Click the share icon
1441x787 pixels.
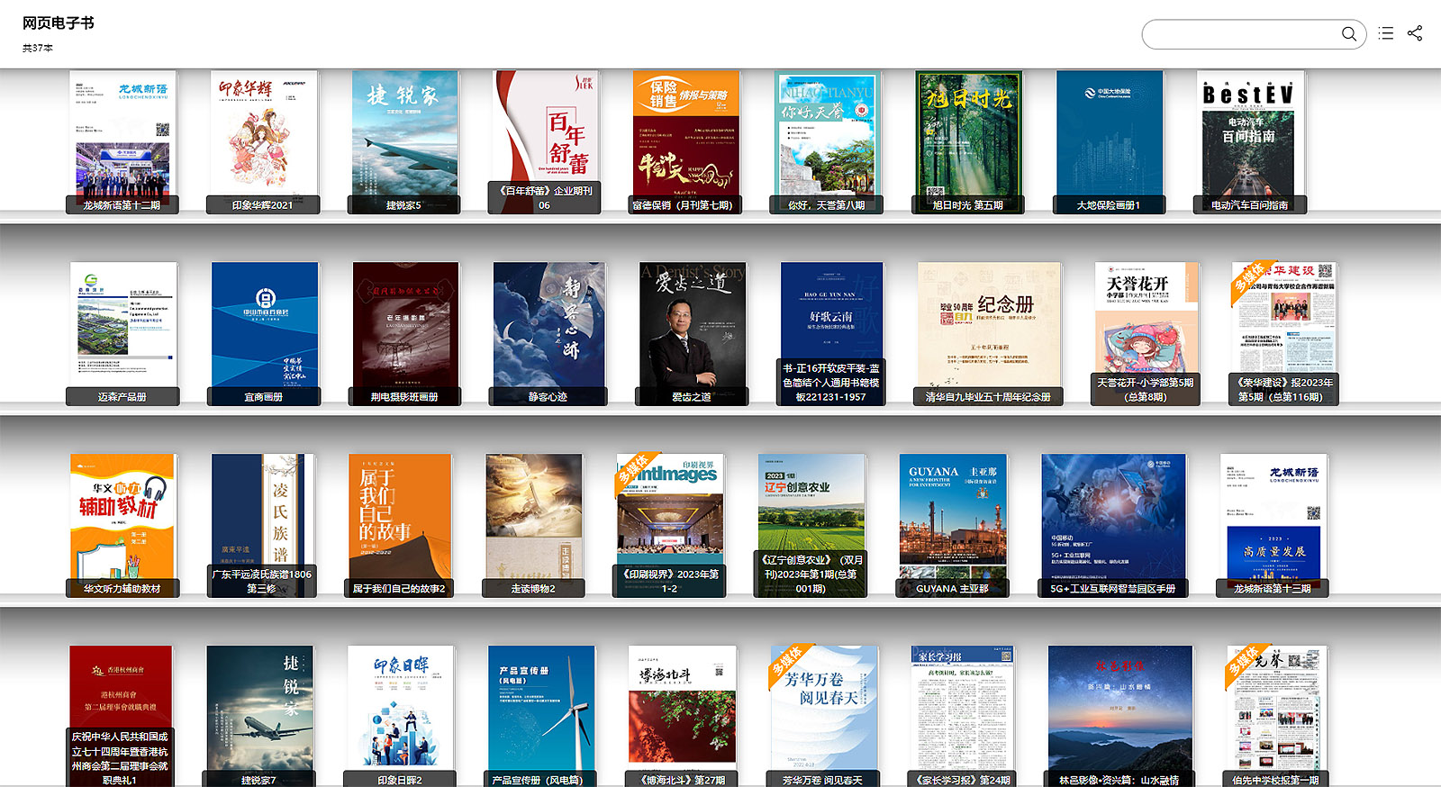[1415, 33]
